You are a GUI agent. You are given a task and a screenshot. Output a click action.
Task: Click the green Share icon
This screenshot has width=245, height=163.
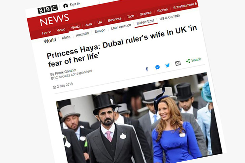(x=188, y=61)
